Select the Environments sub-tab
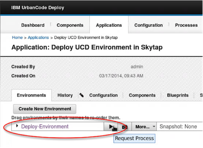The height and width of the screenshot is (148, 203). click(x=31, y=95)
